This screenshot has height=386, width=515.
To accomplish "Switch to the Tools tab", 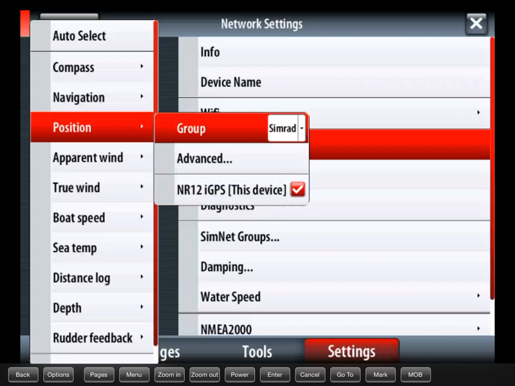I will 257,351.
